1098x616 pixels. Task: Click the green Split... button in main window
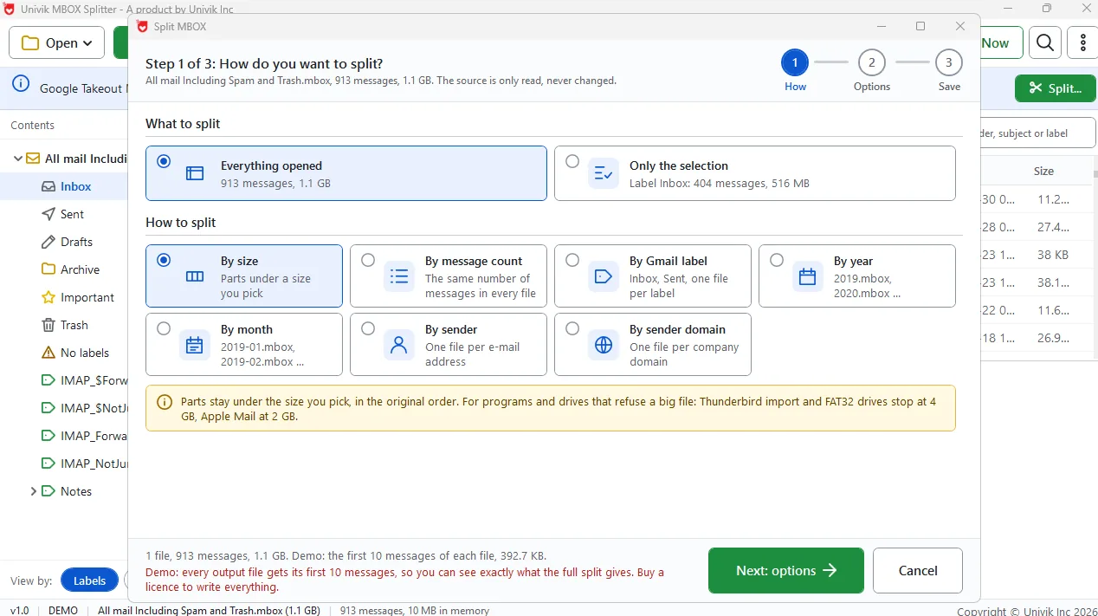click(x=1055, y=88)
